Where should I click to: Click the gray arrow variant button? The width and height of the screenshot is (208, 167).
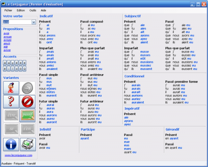click(27, 88)
